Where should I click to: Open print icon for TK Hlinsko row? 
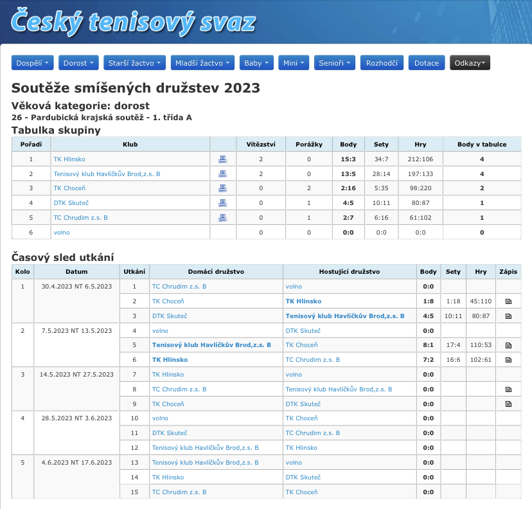click(x=222, y=159)
